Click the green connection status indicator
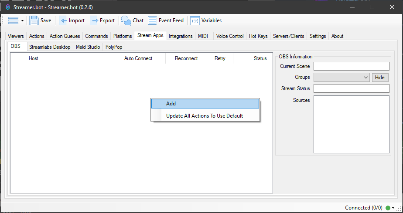The image size is (403, 213). (388, 208)
